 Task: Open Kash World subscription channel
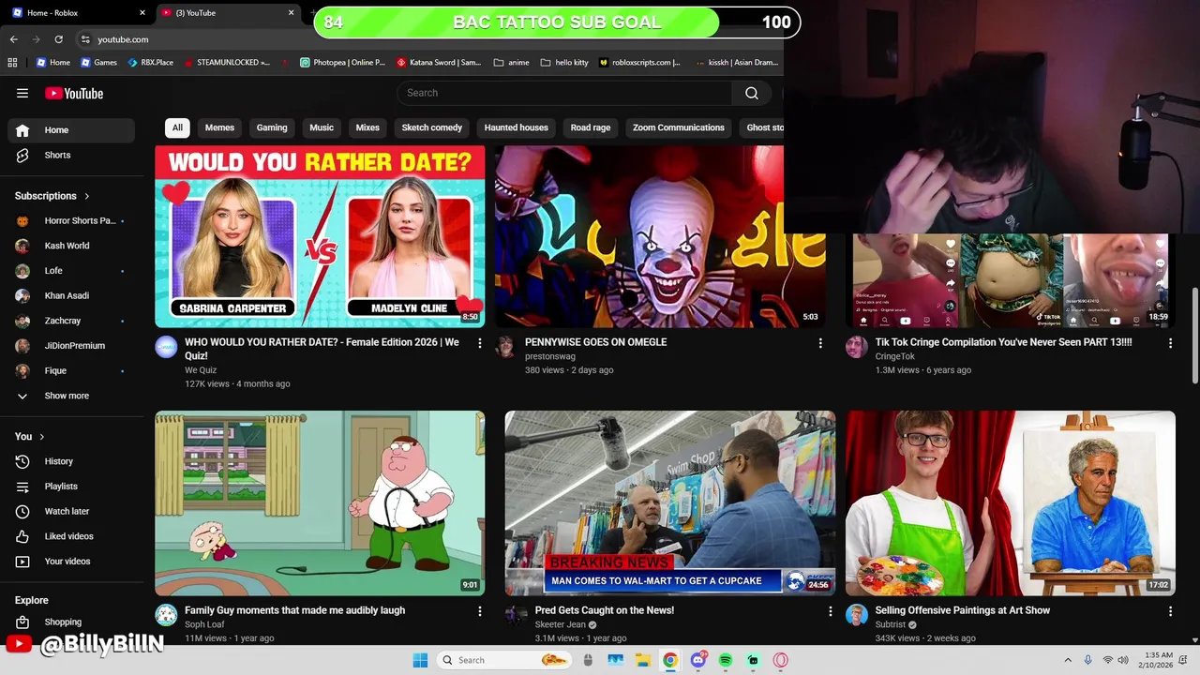71,246
